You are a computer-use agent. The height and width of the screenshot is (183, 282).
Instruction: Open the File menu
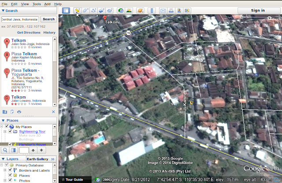[4, 4]
